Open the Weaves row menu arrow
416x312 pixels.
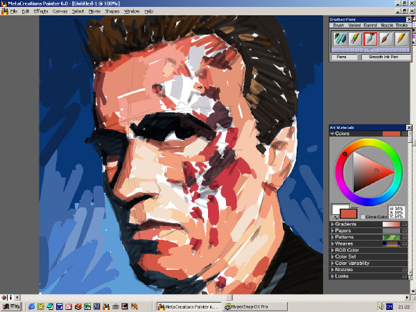click(x=404, y=243)
